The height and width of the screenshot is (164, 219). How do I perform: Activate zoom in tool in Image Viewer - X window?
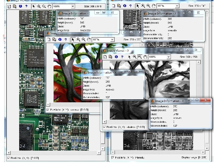click(134, 57)
